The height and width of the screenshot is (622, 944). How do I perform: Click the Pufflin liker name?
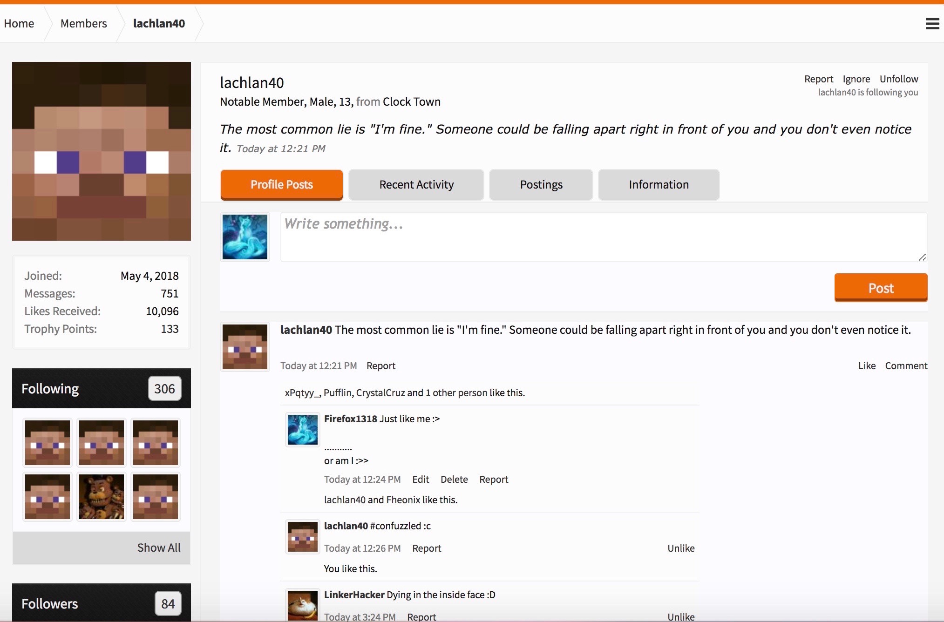click(338, 393)
